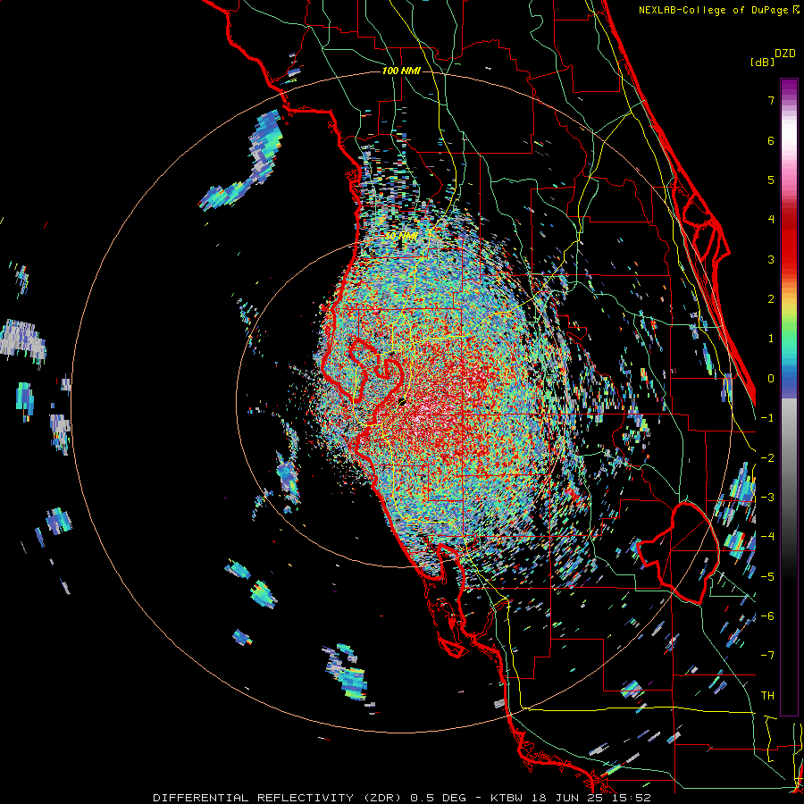Click the 4 tick on color scale
Viewport: 804px width, 804px height.
pyautogui.click(x=771, y=220)
